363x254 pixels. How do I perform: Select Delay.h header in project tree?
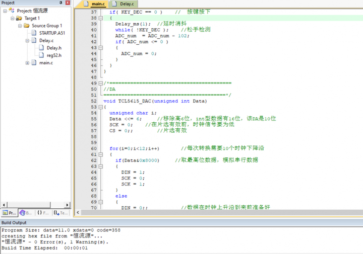pyautogui.click(x=54, y=48)
